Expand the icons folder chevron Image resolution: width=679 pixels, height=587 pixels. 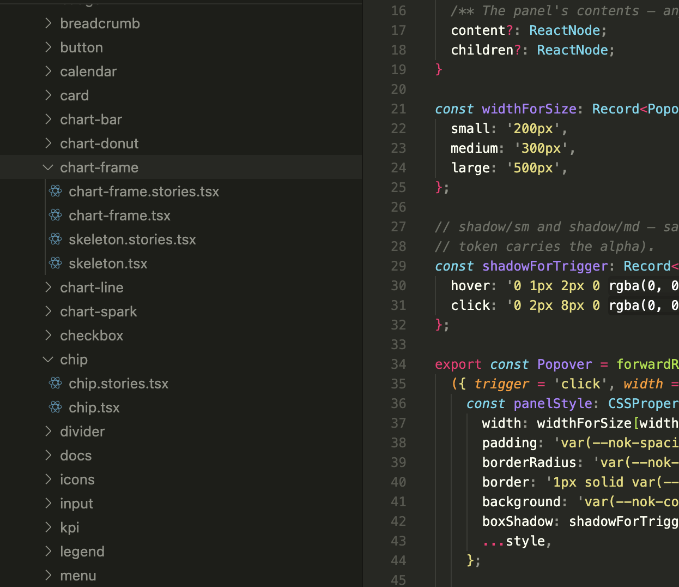point(48,479)
